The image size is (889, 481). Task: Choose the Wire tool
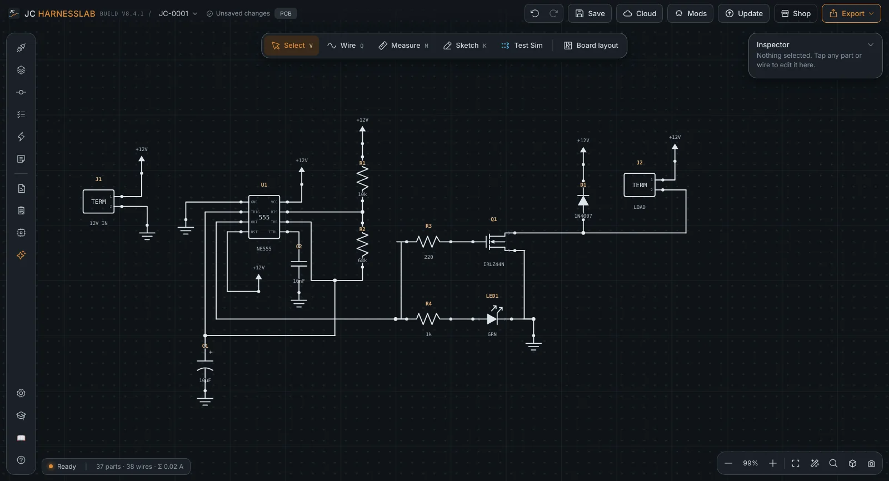345,46
